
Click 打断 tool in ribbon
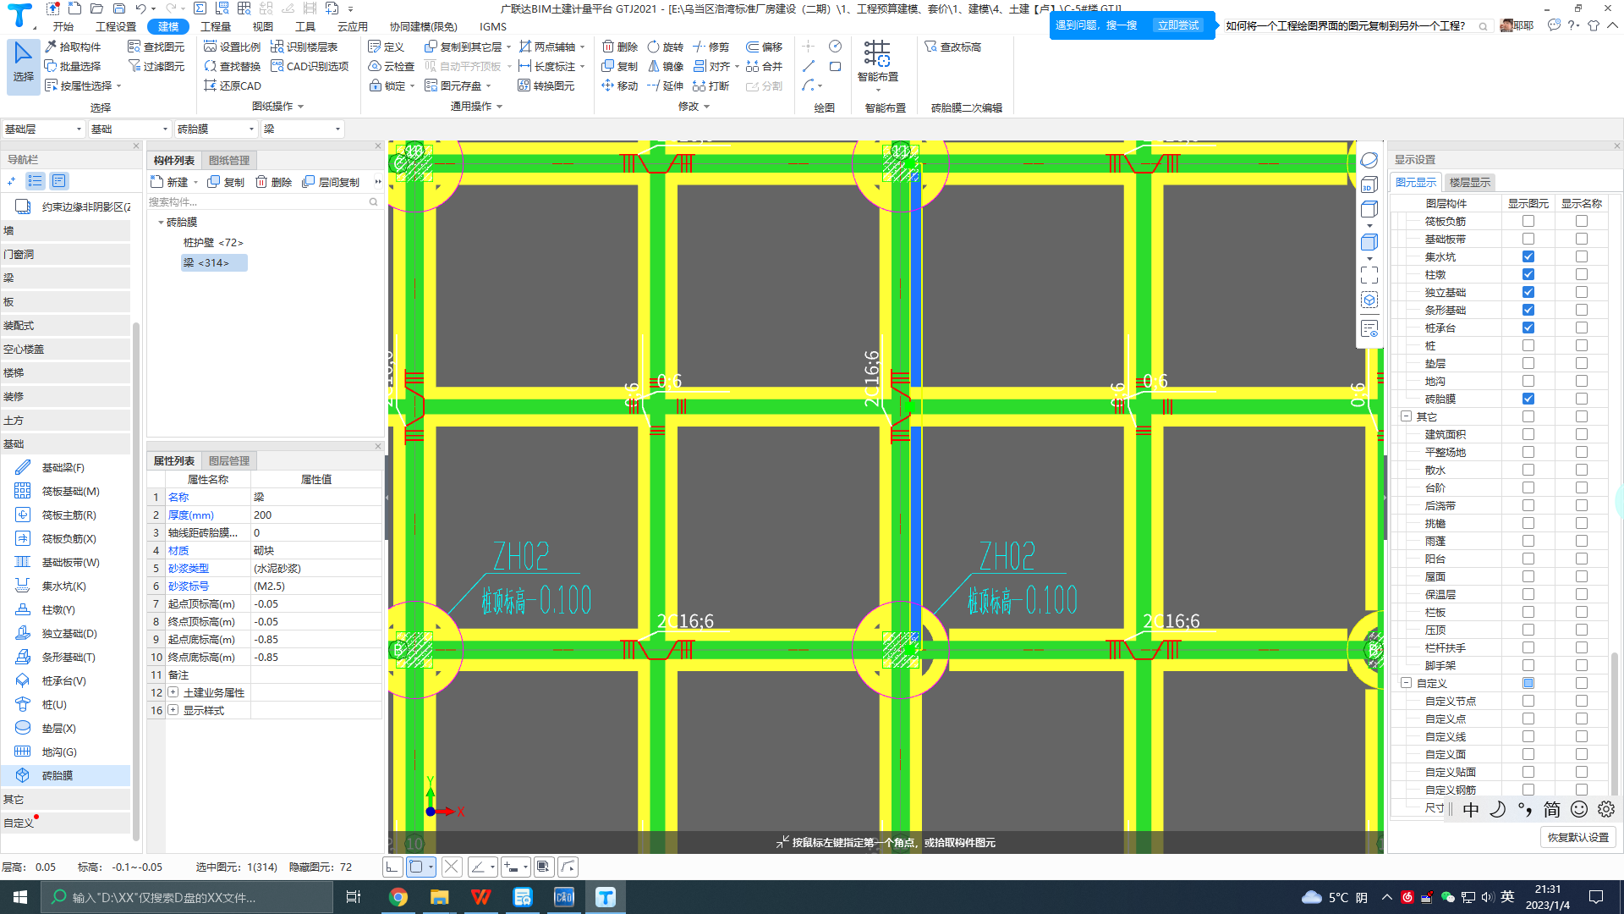pos(710,85)
